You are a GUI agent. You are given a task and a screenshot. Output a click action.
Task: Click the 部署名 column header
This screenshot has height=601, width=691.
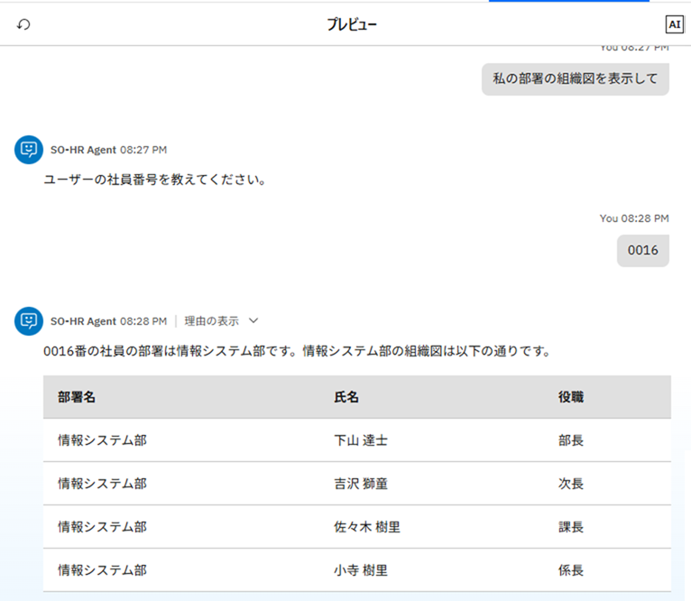(x=77, y=397)
